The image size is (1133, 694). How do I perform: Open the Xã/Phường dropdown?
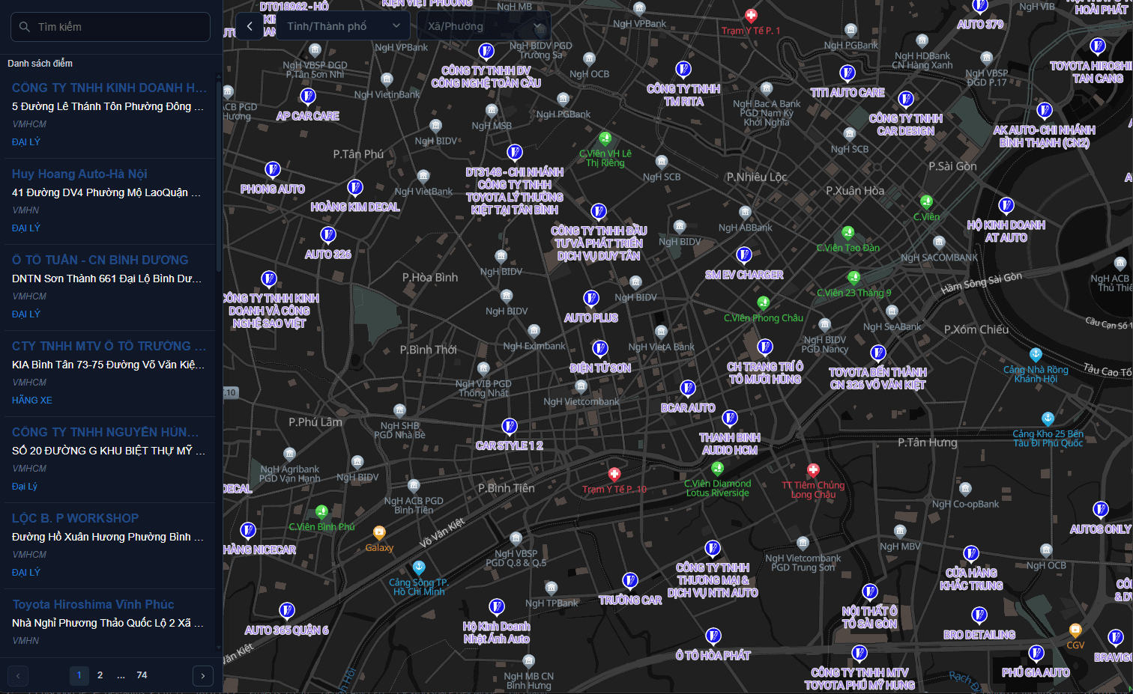(x=484, y=26)
